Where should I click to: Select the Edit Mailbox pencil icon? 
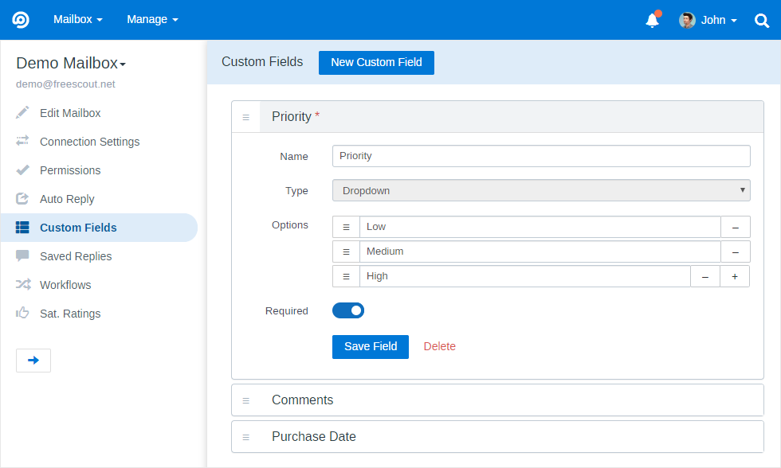pos(22,112)
